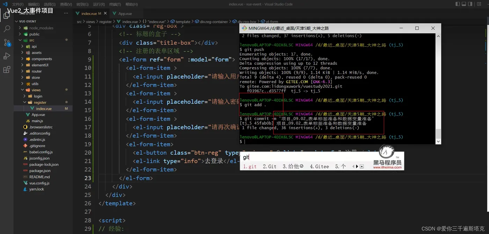Click the gear icon next to .editorconfig
Viewport: 489px width, 234px height.
pyautogui.click(x=25, y=133)
